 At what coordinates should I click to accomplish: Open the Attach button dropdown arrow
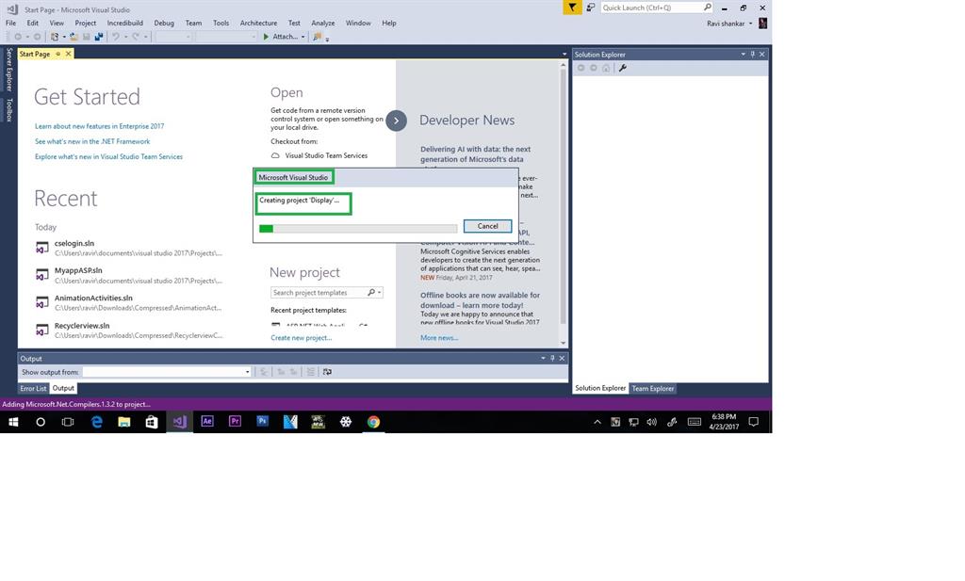(303, 37)
